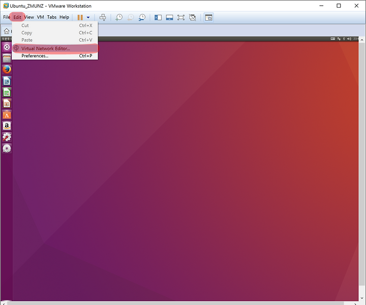
Task: Go to the Home tab icon
Action: click(7, 31)
